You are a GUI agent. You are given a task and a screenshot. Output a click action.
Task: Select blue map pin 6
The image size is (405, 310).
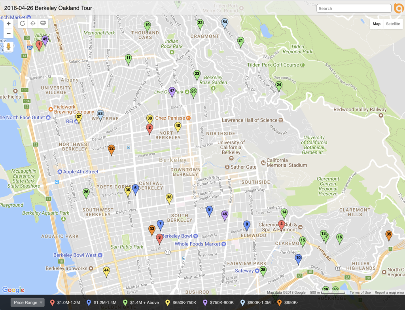point(135,190)
